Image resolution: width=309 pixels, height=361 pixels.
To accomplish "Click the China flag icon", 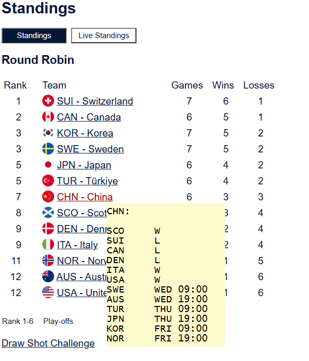I will tap(48, 197).
